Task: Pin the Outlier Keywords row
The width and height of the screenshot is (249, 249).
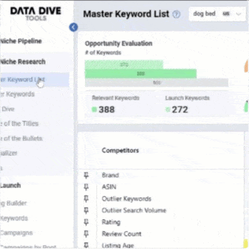Action: 86,199
